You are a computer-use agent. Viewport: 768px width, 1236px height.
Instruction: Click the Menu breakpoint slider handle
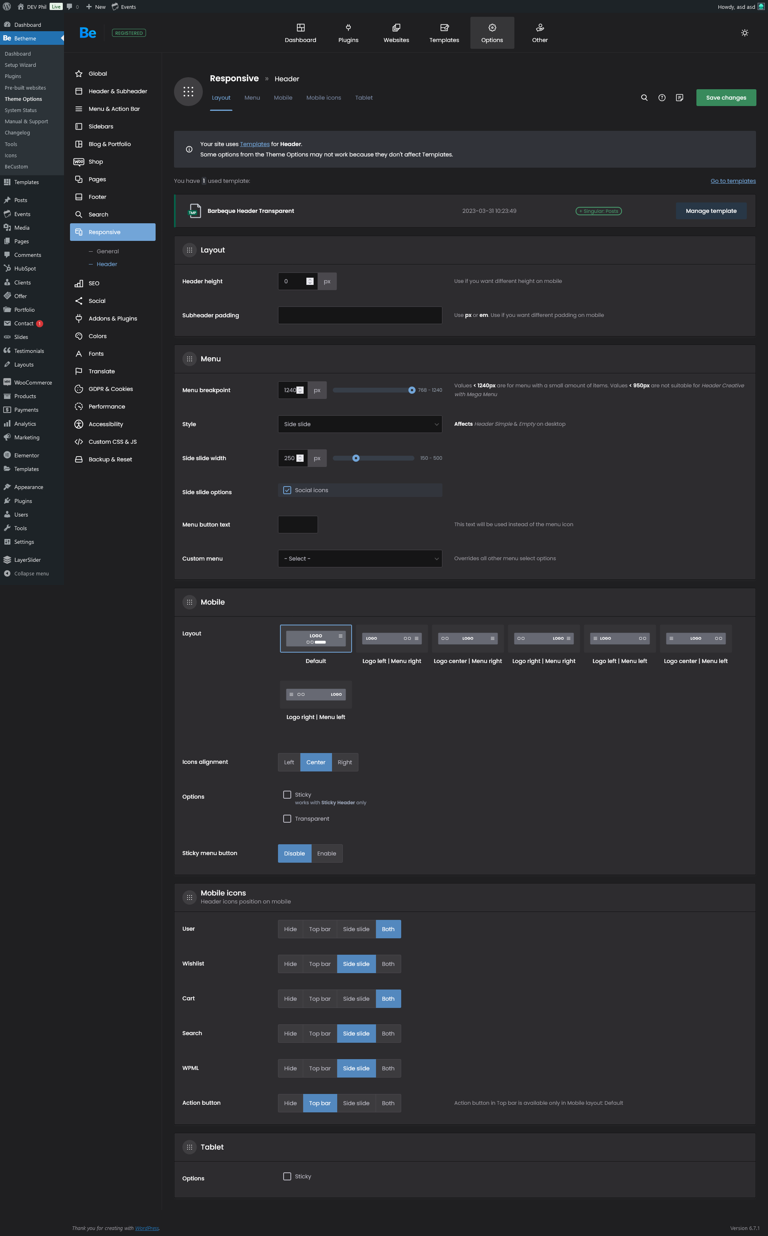(412, 390)
